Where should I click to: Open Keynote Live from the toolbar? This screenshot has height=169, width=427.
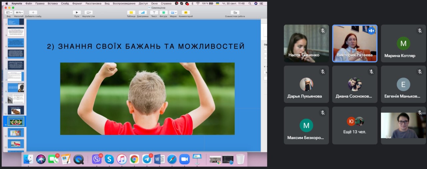[x=88, y=13]
